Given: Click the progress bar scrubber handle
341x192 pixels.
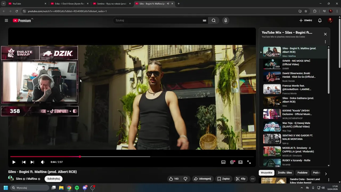Looking at the screenshot, I should click(80, 157).
